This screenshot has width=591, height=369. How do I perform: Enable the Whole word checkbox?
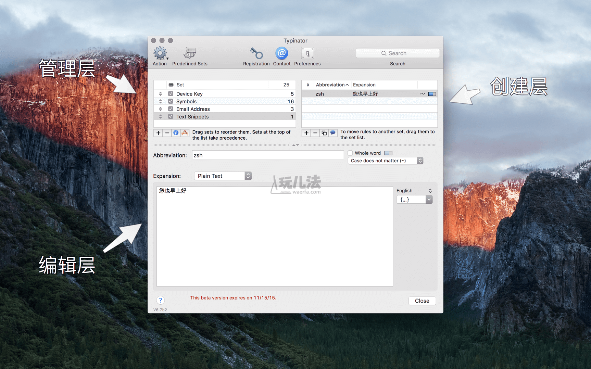click(x=350, y=153)
